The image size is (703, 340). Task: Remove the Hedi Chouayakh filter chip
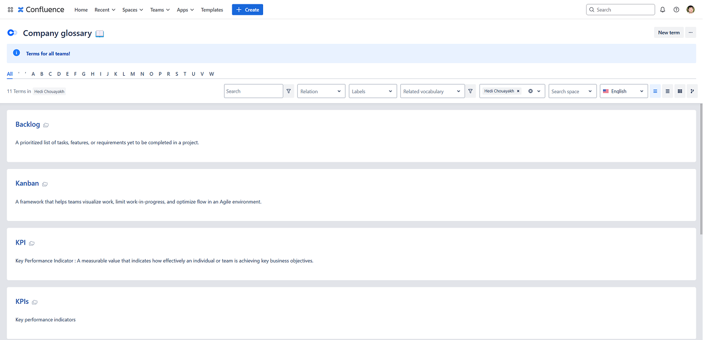pos(518,91)
